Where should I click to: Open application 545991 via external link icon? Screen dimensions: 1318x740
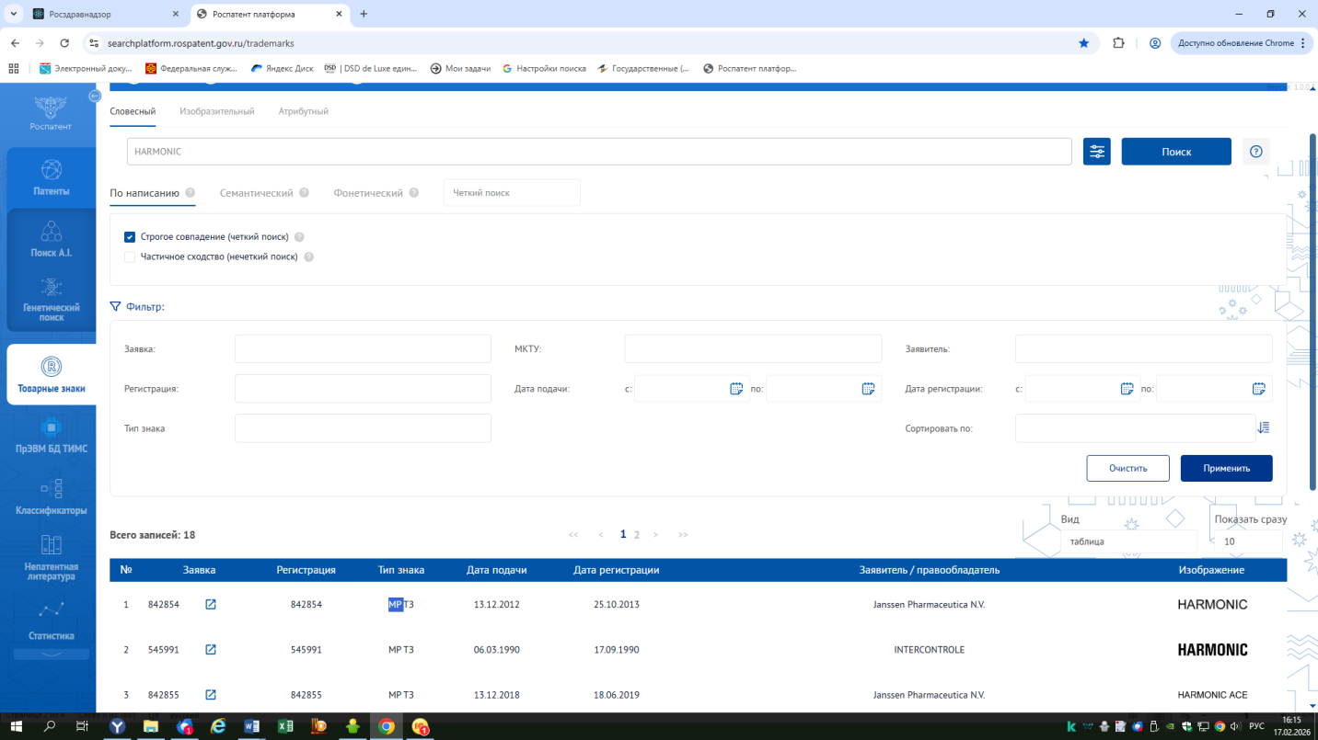coord(211,650)
